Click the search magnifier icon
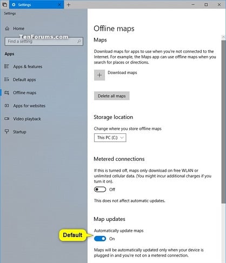226x263 pixels. pos(79,42)
